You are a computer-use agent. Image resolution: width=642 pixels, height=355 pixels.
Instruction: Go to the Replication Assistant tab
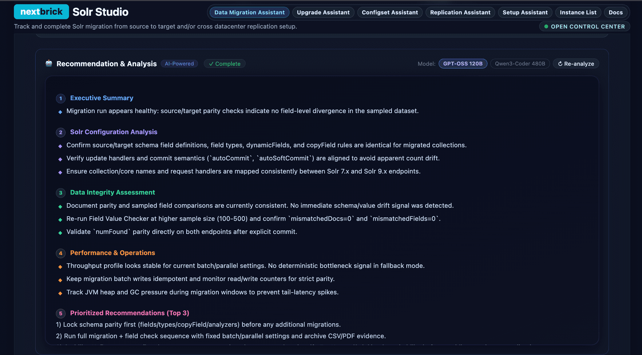tap(460, 12)
